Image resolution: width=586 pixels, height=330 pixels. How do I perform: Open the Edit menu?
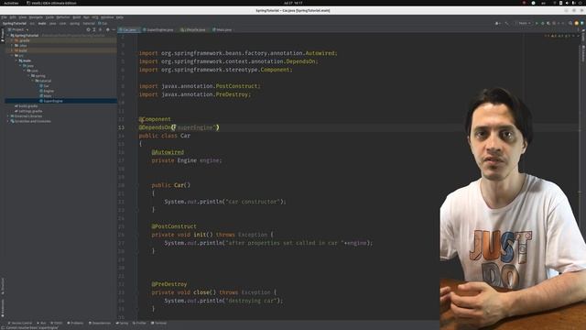(13, 17)
